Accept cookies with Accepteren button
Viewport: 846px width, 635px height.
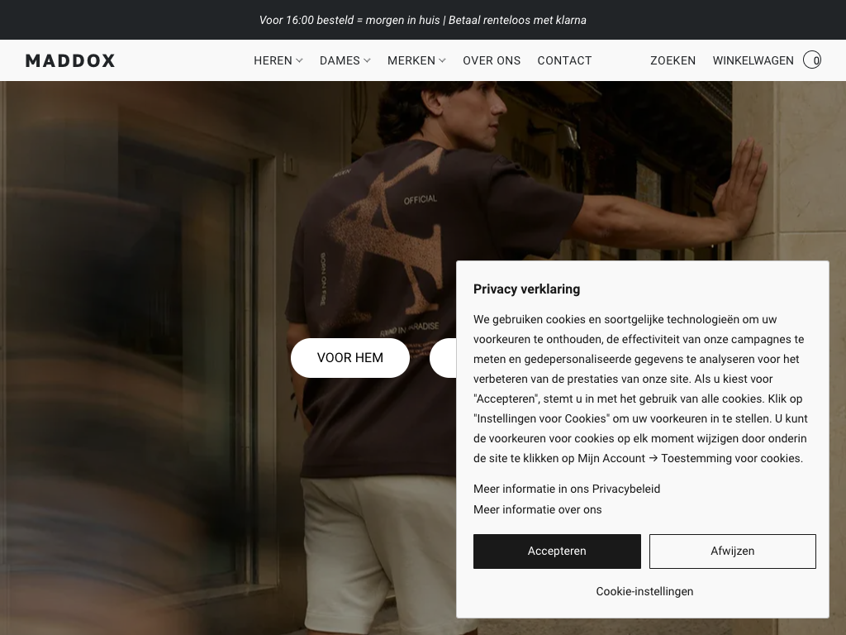pos(557,551)
